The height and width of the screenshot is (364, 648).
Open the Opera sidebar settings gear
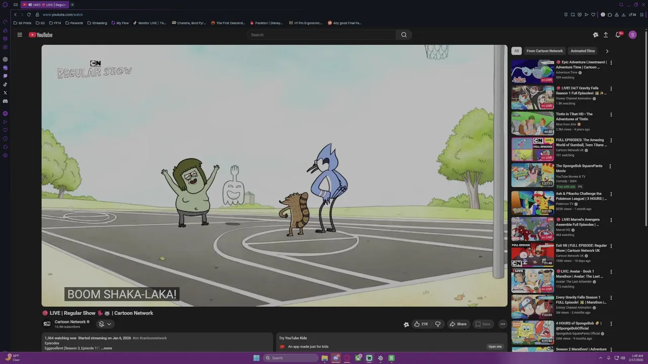click(5, 155)
